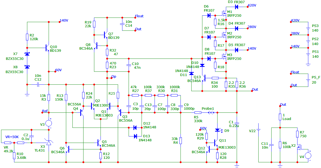Click the Q11 MJE13003 transistor symbol
Viewport: 321px width, 168px height.
[215, 143]
